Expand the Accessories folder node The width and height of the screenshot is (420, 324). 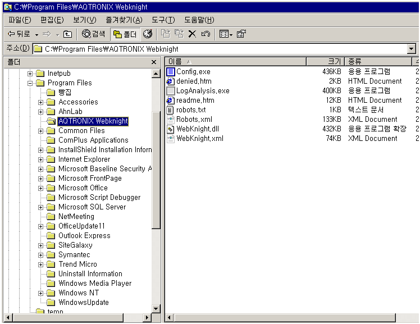pos(41,102)
